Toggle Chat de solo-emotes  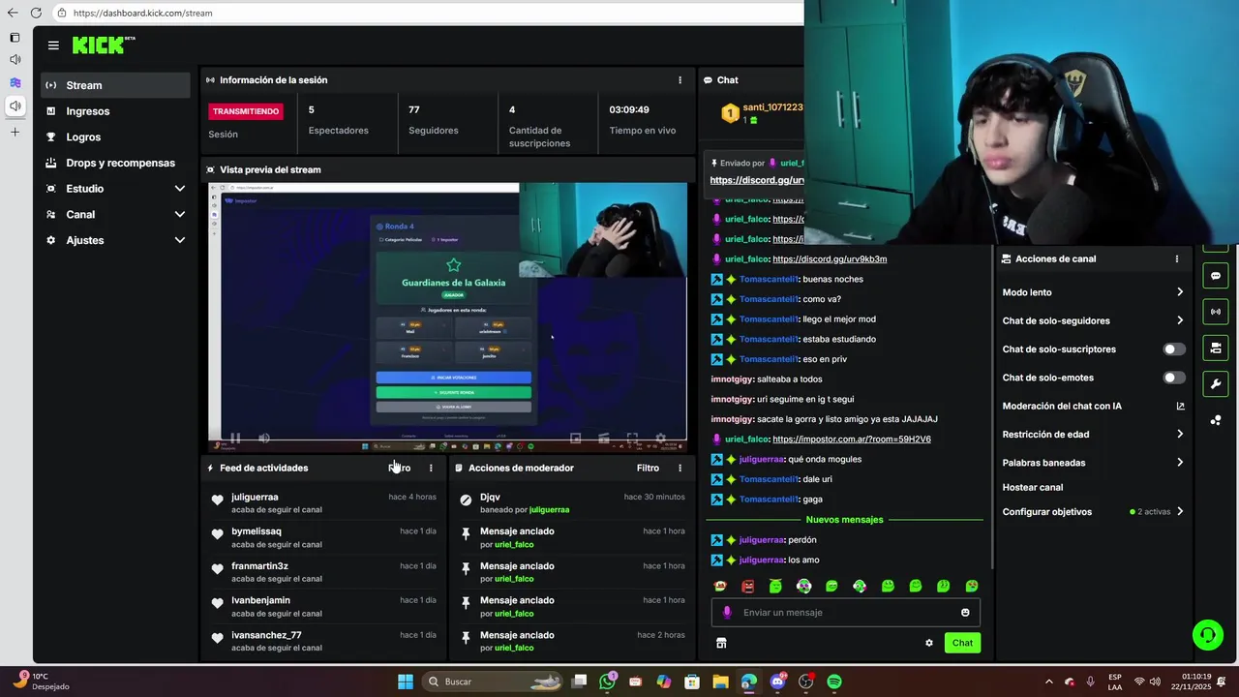coord(1173,378)
